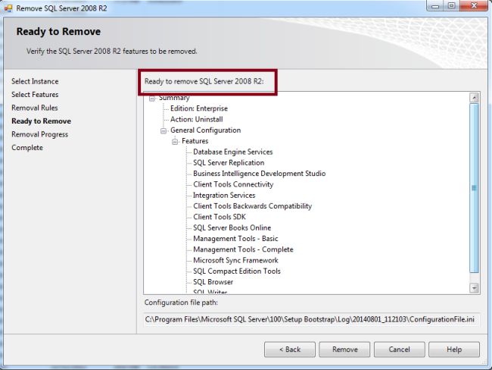This screenshot has height=370, width=492.
Task: Click the scroll down arrow in summary list
Action: click(474, 287)
